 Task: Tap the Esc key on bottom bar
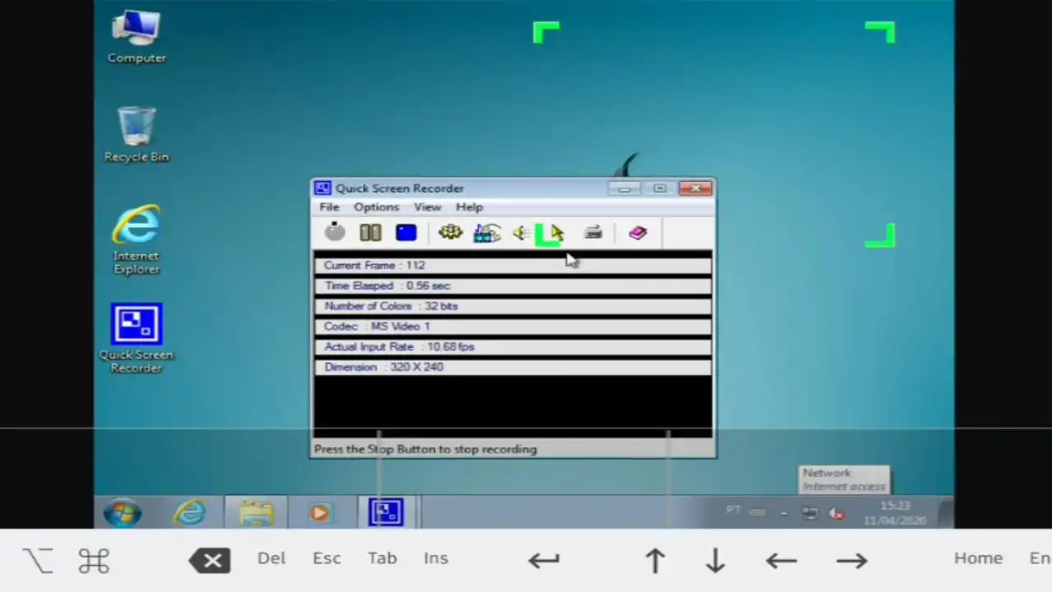pos(326,558)
